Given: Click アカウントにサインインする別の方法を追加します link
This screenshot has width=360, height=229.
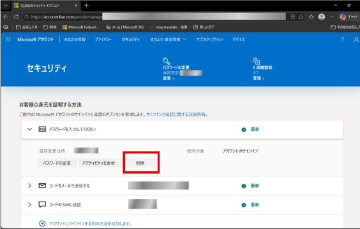Looking at the screenshot, I should [91, 223].
